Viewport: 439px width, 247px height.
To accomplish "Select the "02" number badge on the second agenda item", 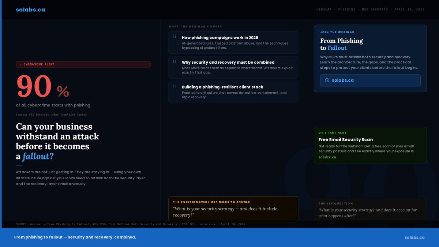I will [175, 62].
